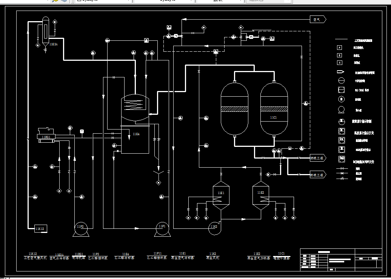391x279 pixels.
Task: Select the 11E2 heater vessel
Action: pos(261,196)
